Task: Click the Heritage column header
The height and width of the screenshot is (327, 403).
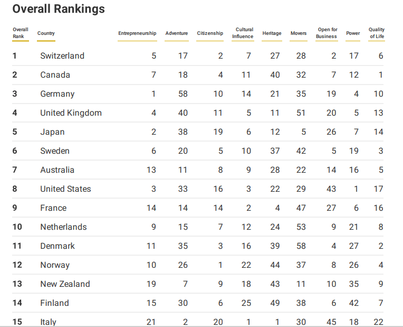Action: pyautogui.click(x=272, y=33)
